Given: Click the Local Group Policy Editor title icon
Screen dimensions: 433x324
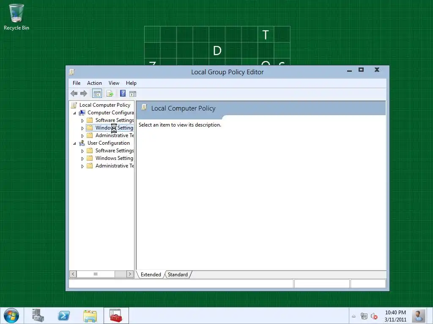Looking at the screenshot, I should (72, 72).
